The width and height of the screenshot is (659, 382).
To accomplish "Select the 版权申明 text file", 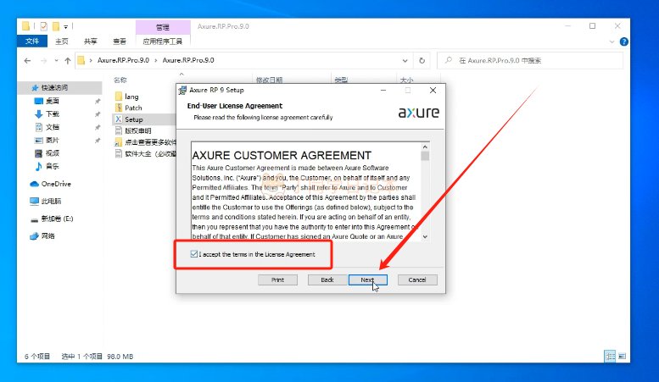I will 138,130.
